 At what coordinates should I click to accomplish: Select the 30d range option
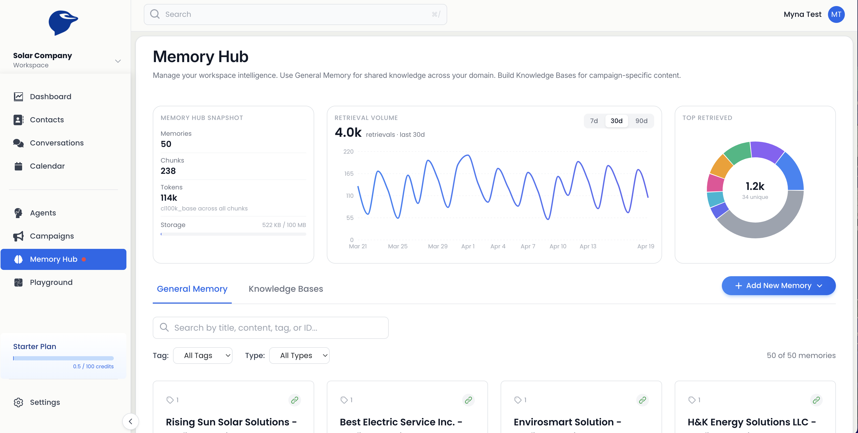coord(616,121)
